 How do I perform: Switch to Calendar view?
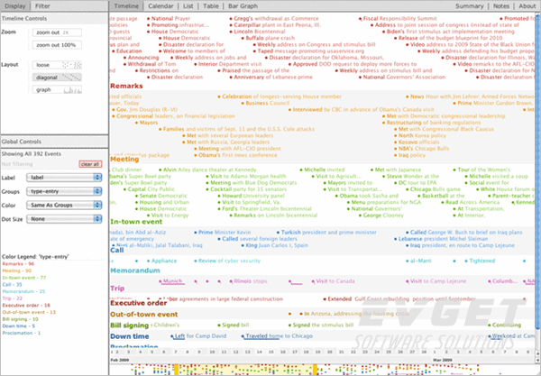(160, 6)
